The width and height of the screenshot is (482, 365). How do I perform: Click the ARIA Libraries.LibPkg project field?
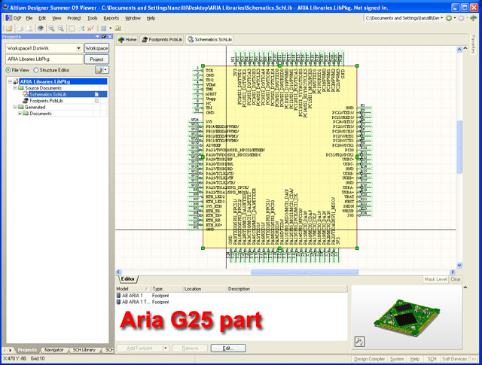44,59
